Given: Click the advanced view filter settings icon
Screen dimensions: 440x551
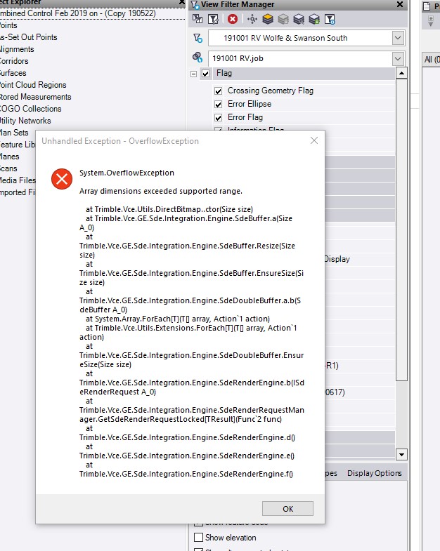Looking at the screenshot, I should tap(330, 19).
